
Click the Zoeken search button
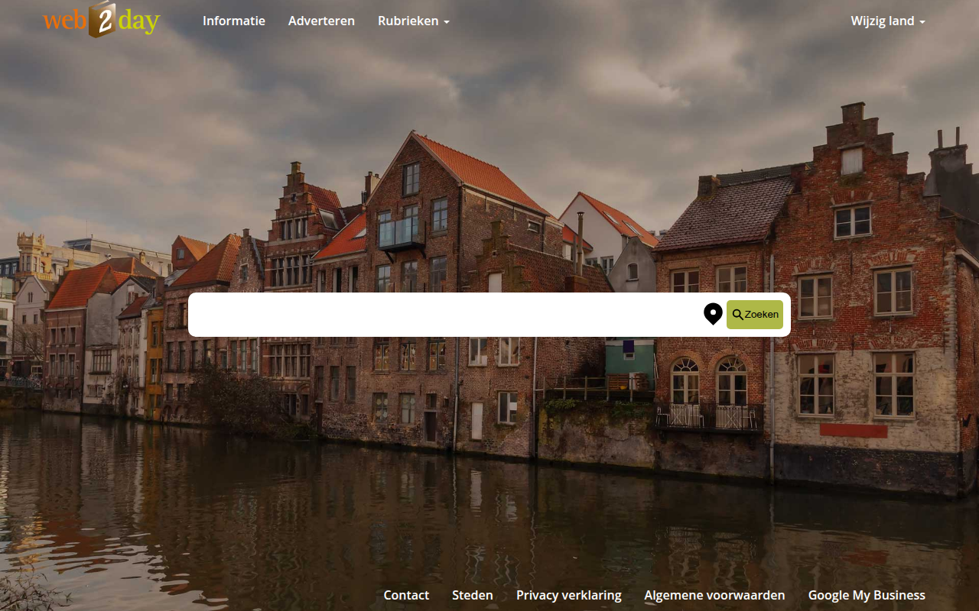[755, 315]
